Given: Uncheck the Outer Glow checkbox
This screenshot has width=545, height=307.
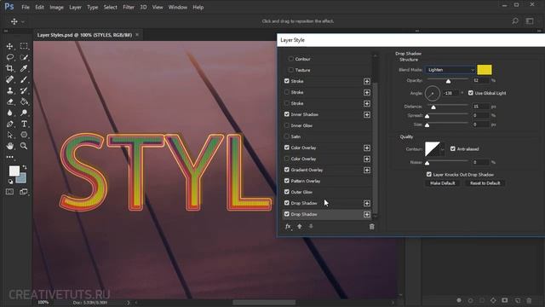Looking at the screenshot, I should pyautogui.click(x=287, y=192).
